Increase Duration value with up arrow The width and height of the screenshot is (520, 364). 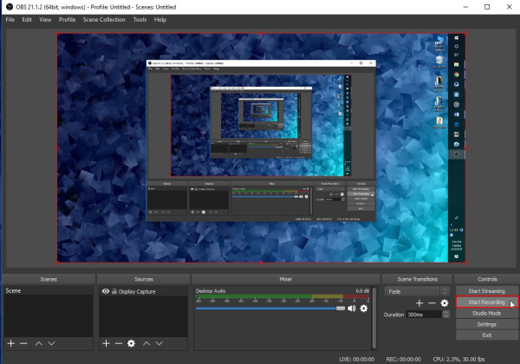pos(445,312)
